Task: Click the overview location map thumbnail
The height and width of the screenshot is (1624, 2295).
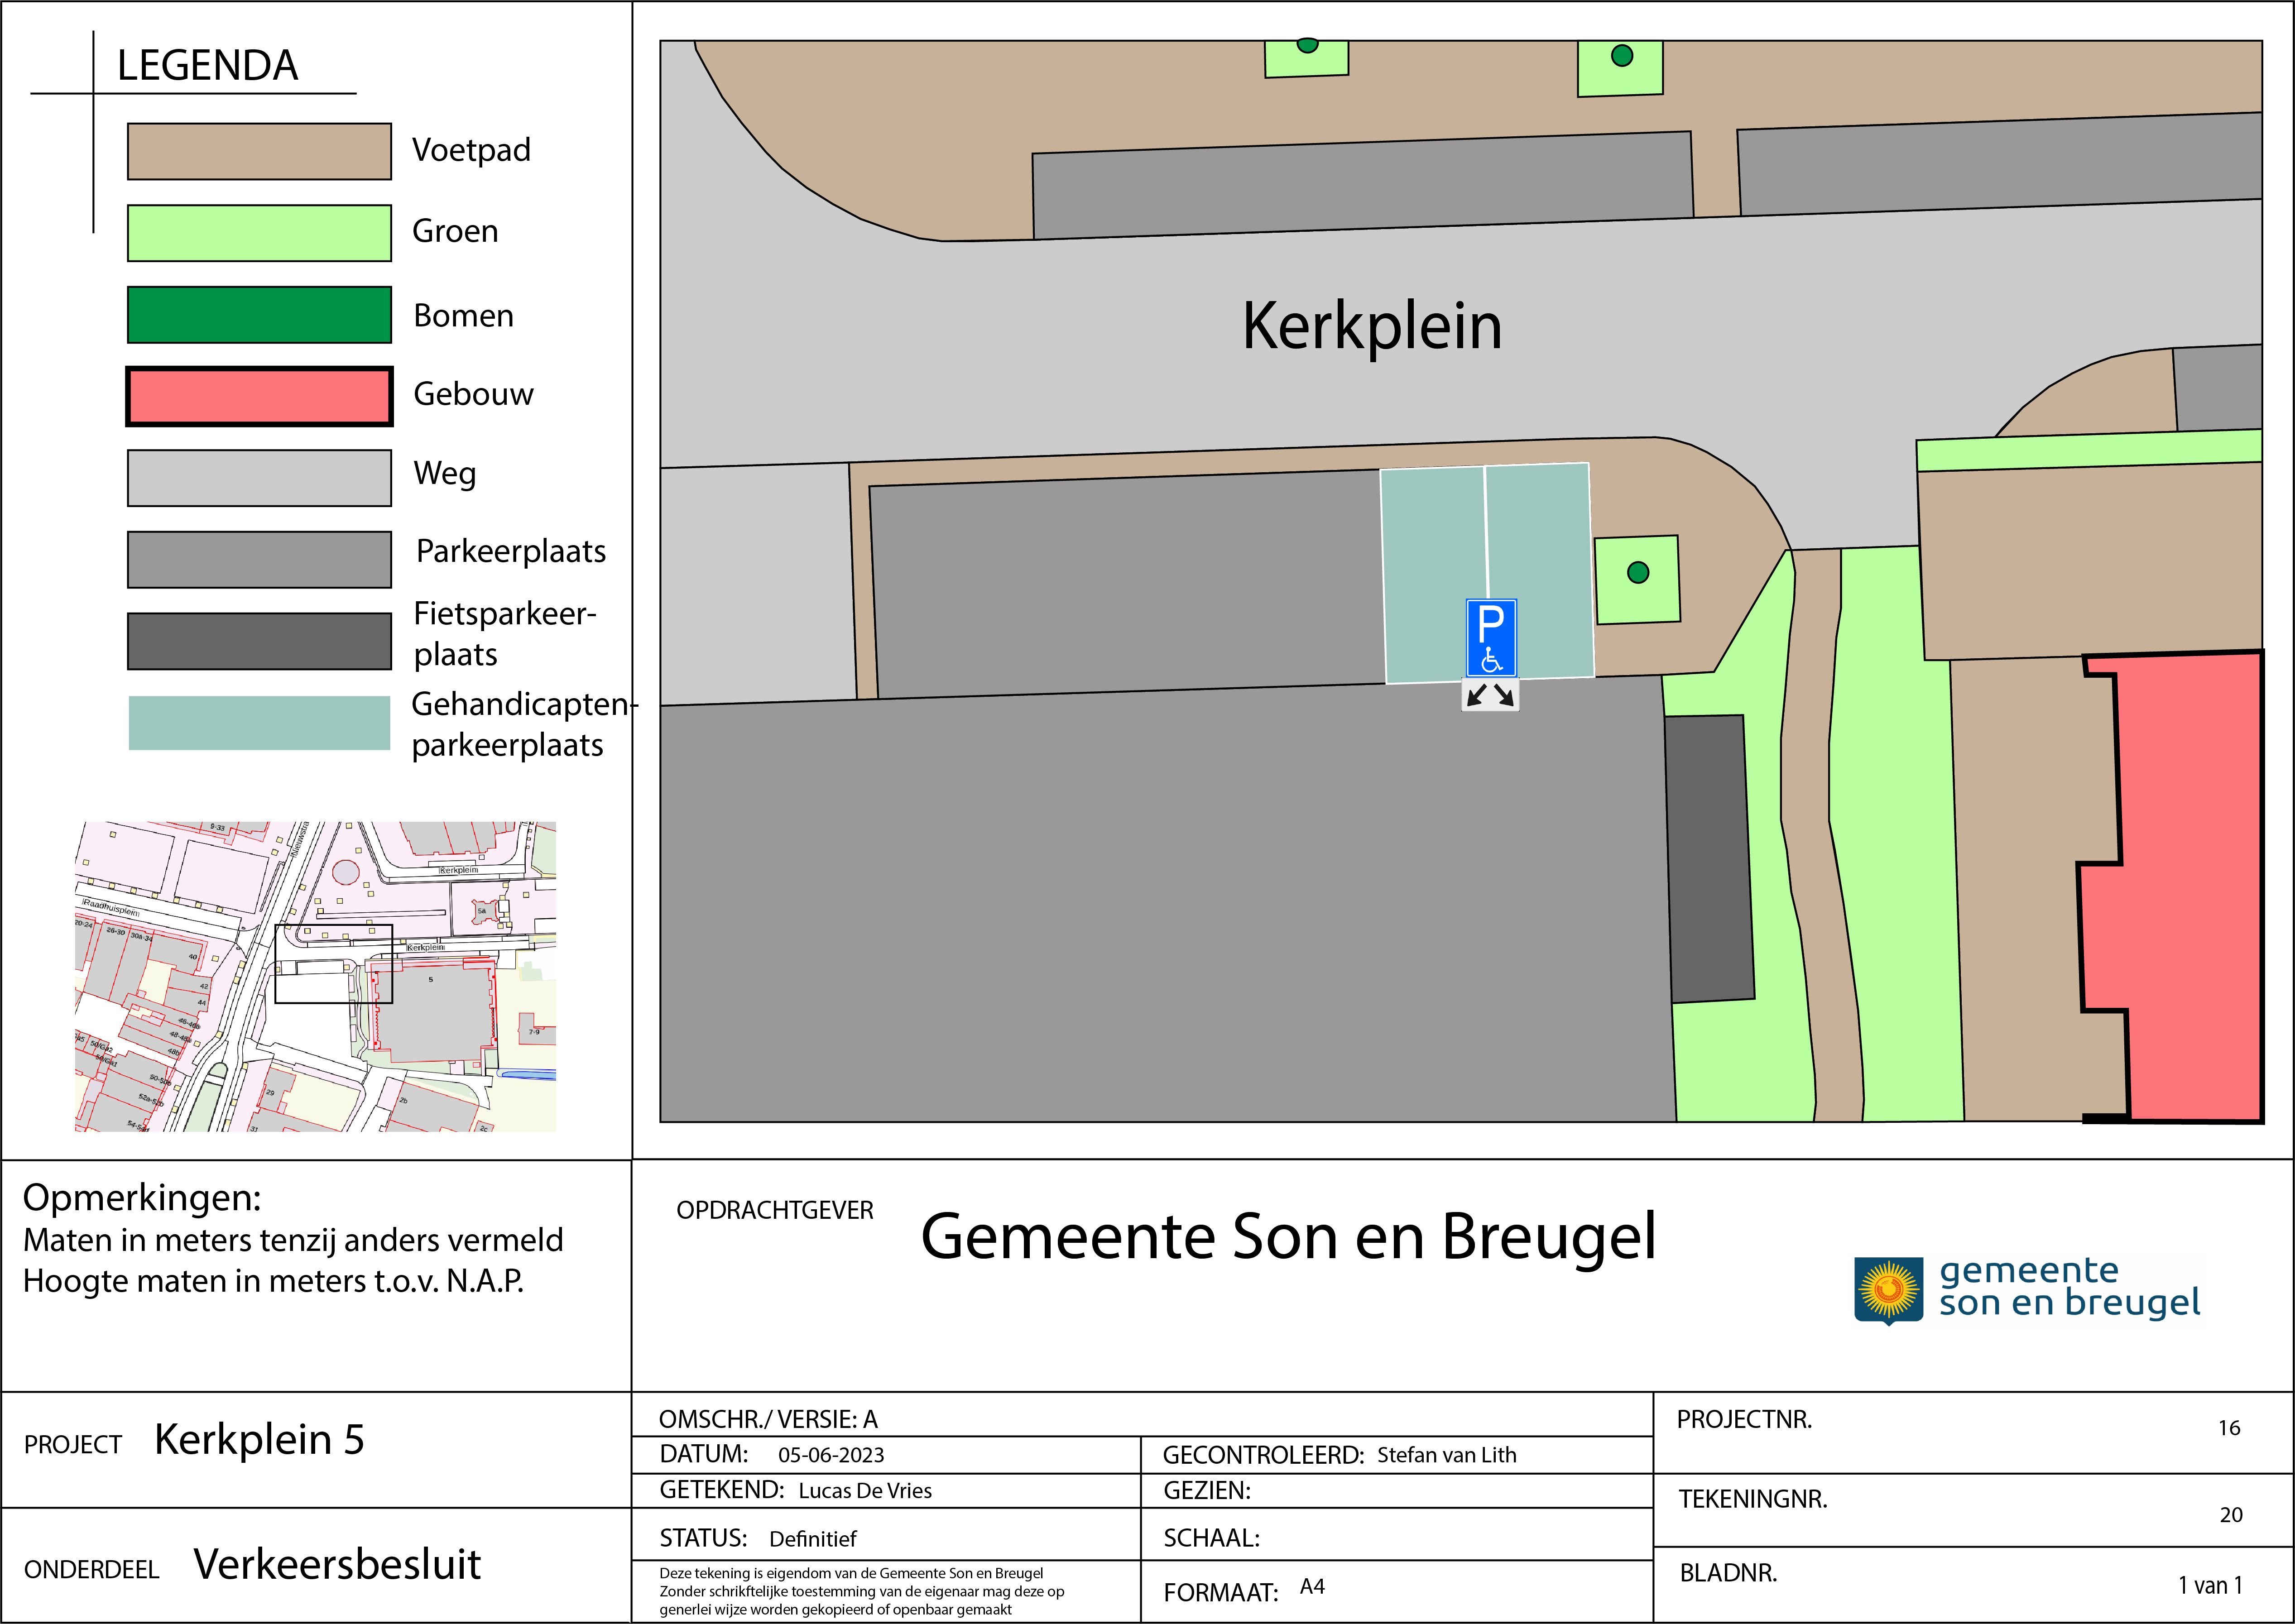Action: pyautogui.click(x=315, y=976)
